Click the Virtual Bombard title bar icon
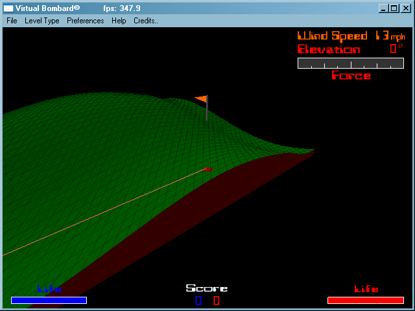Viewport: 415px width, 311px height. click(x=8, y=8)
